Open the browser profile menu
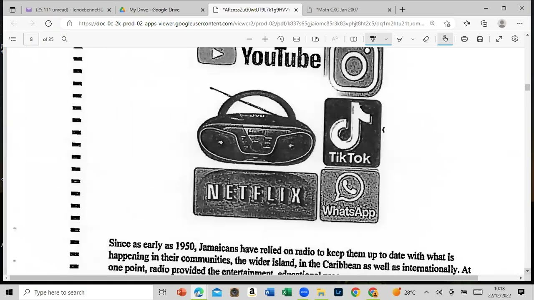534x300 pixels. (x=502, y=24)
